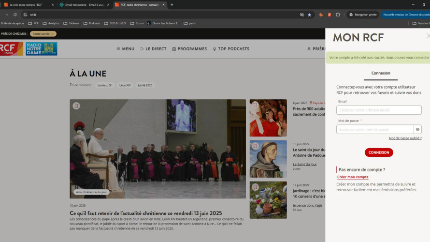Show password using the eye icon

coord(417,129)
